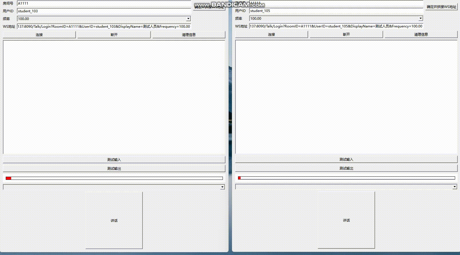This screenshot has height=255, width=460.
Task: Focus the WS地址 field containing student_105 URL
Action: (336, 26)
